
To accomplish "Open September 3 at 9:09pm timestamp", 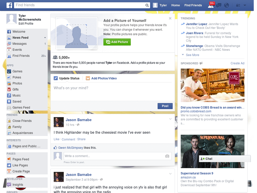I will 82,179.
